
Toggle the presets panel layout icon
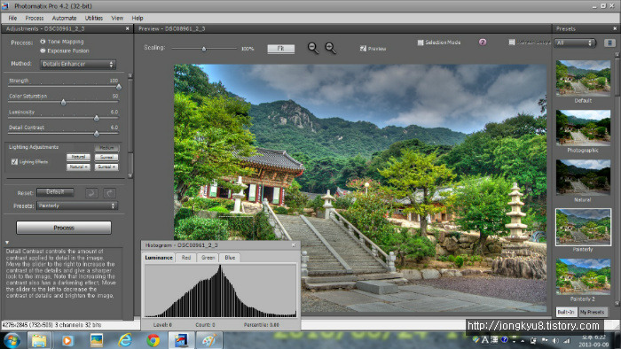click(609, 43)
